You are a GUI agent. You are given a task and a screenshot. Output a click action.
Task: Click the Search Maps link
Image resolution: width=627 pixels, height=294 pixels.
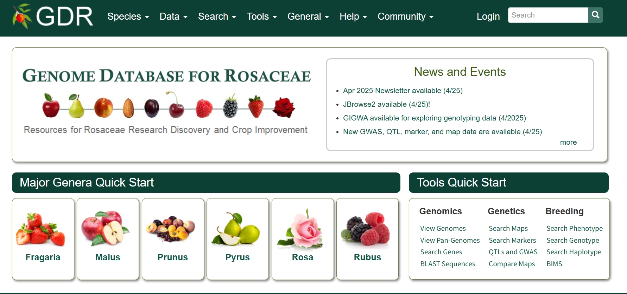click(x=508, y=228)
